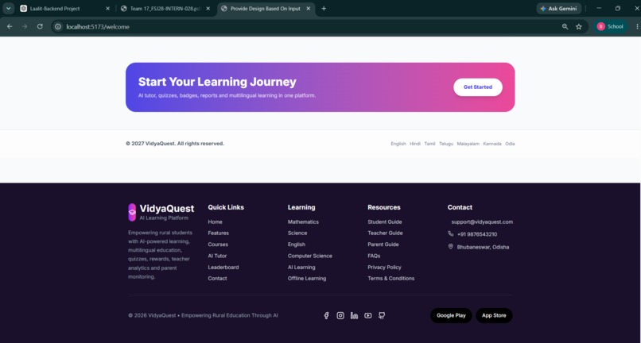Open the English link under Learning
Screen dimensions: 641x343
297,245
